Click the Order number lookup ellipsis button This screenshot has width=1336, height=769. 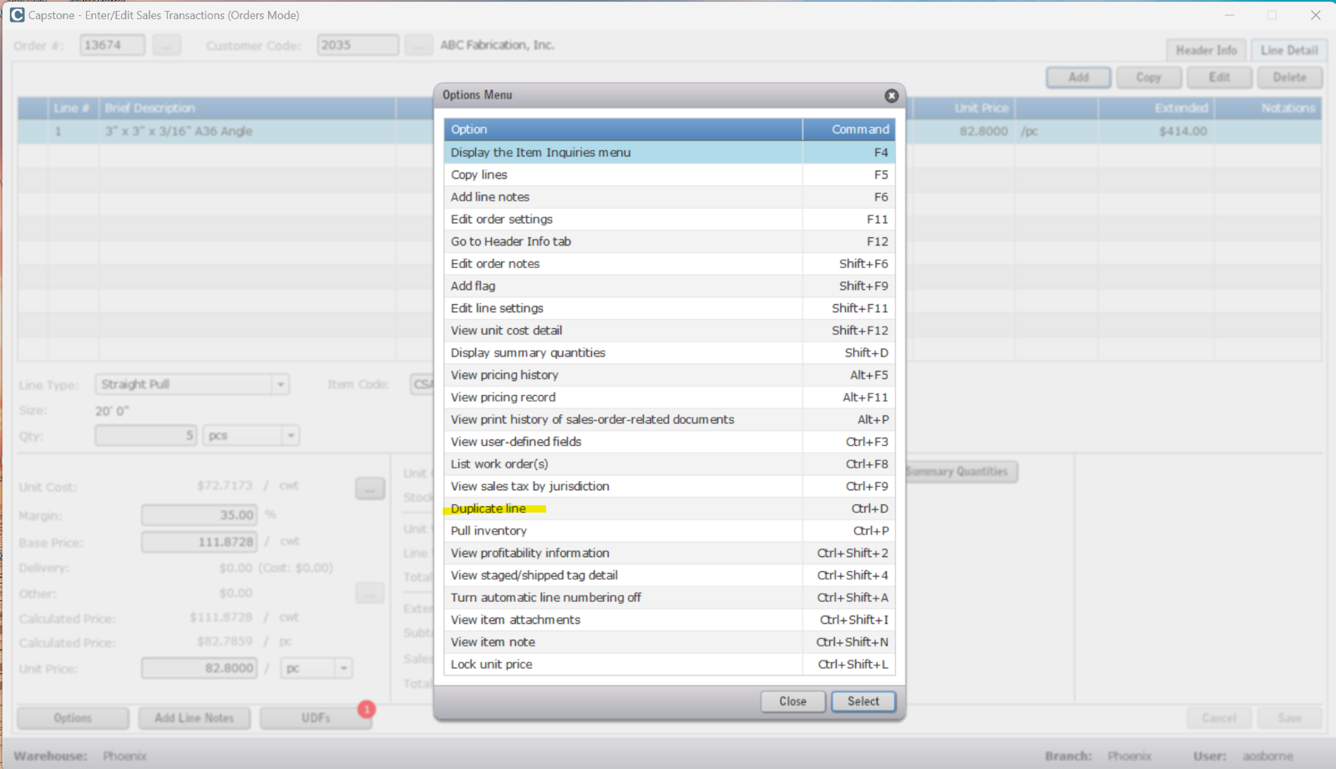click(x=166, y=46)
